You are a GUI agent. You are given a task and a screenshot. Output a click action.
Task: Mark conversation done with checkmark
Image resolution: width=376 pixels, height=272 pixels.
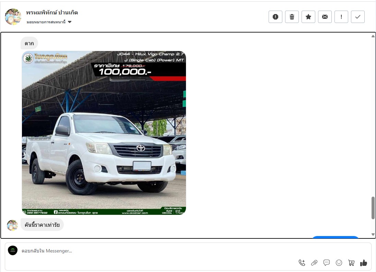pyautogui.click(x=357, y=17)
